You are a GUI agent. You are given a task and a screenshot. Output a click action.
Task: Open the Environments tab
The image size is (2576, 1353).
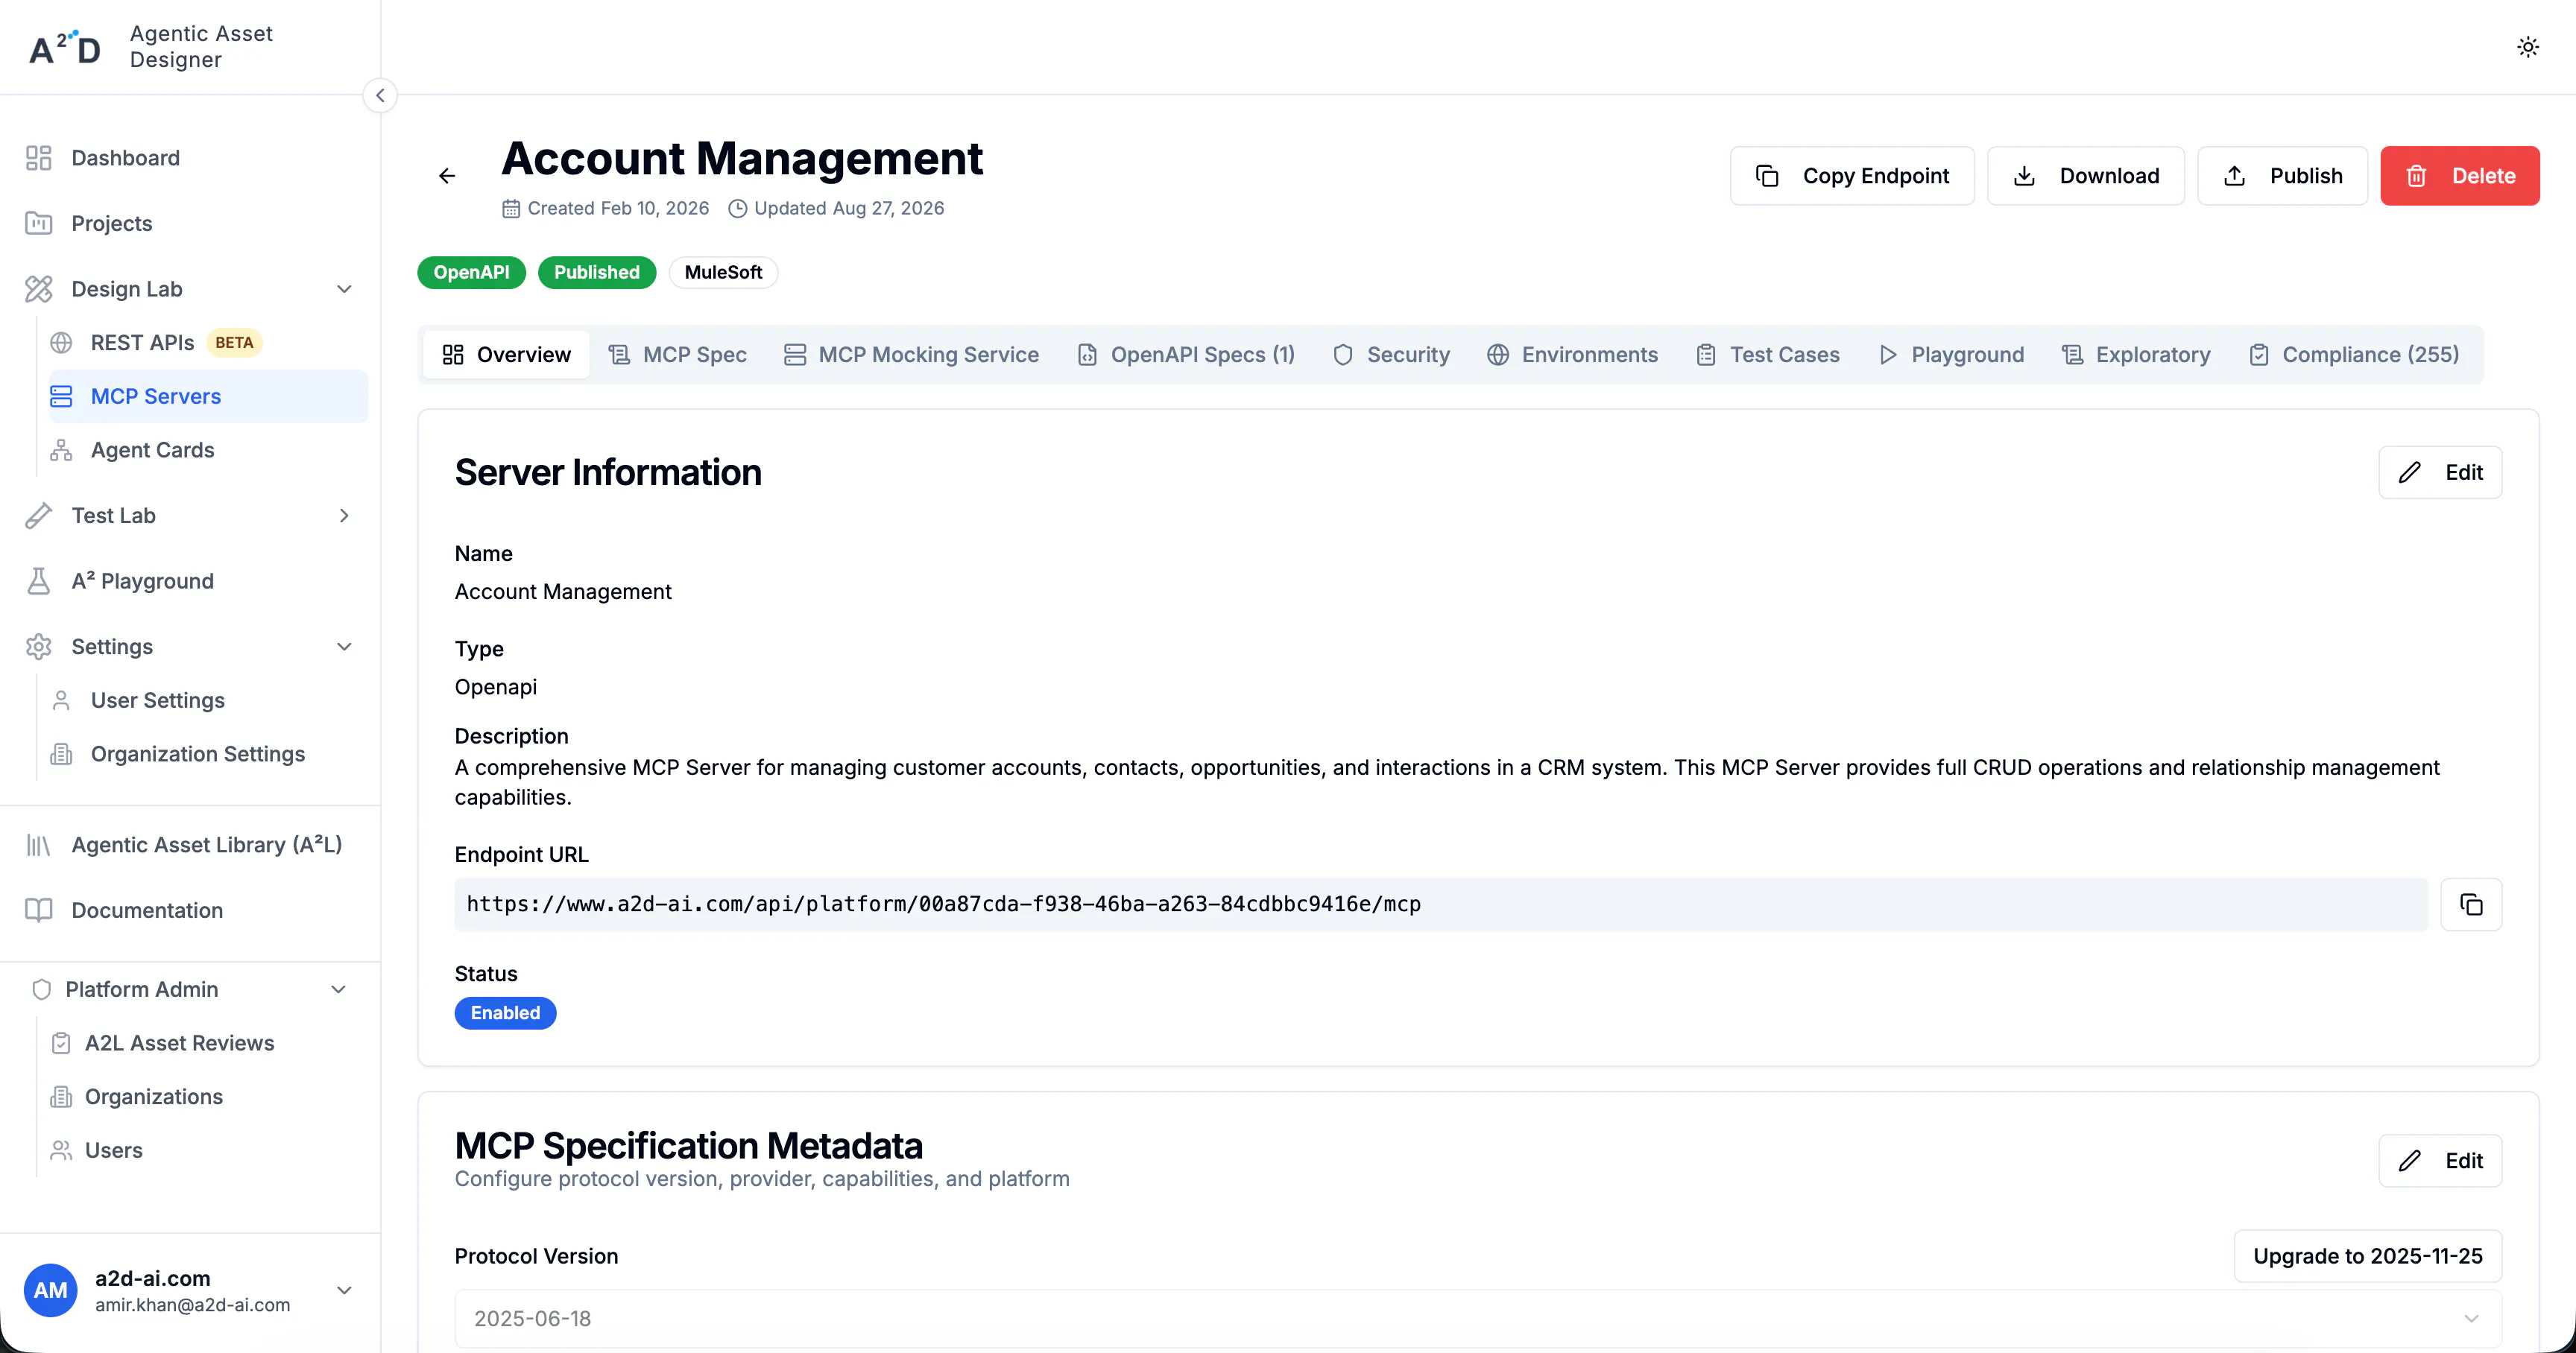coord(1572,355)
